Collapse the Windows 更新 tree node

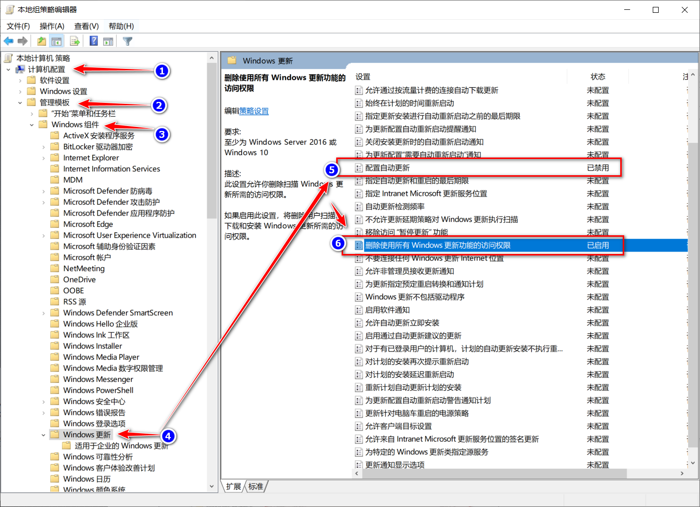coord(44,435)
